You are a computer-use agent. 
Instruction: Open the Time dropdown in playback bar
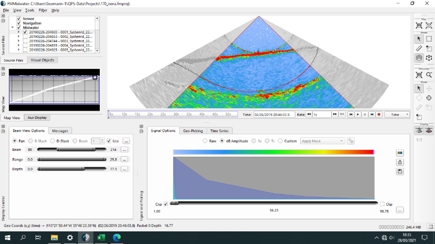pyautogui.click(x=397, y=114)
